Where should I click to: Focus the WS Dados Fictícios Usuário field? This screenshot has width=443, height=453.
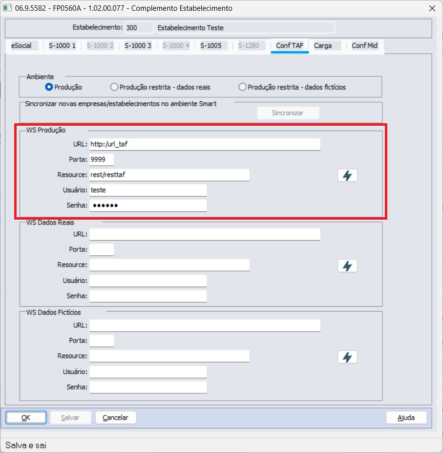point(148,372)
